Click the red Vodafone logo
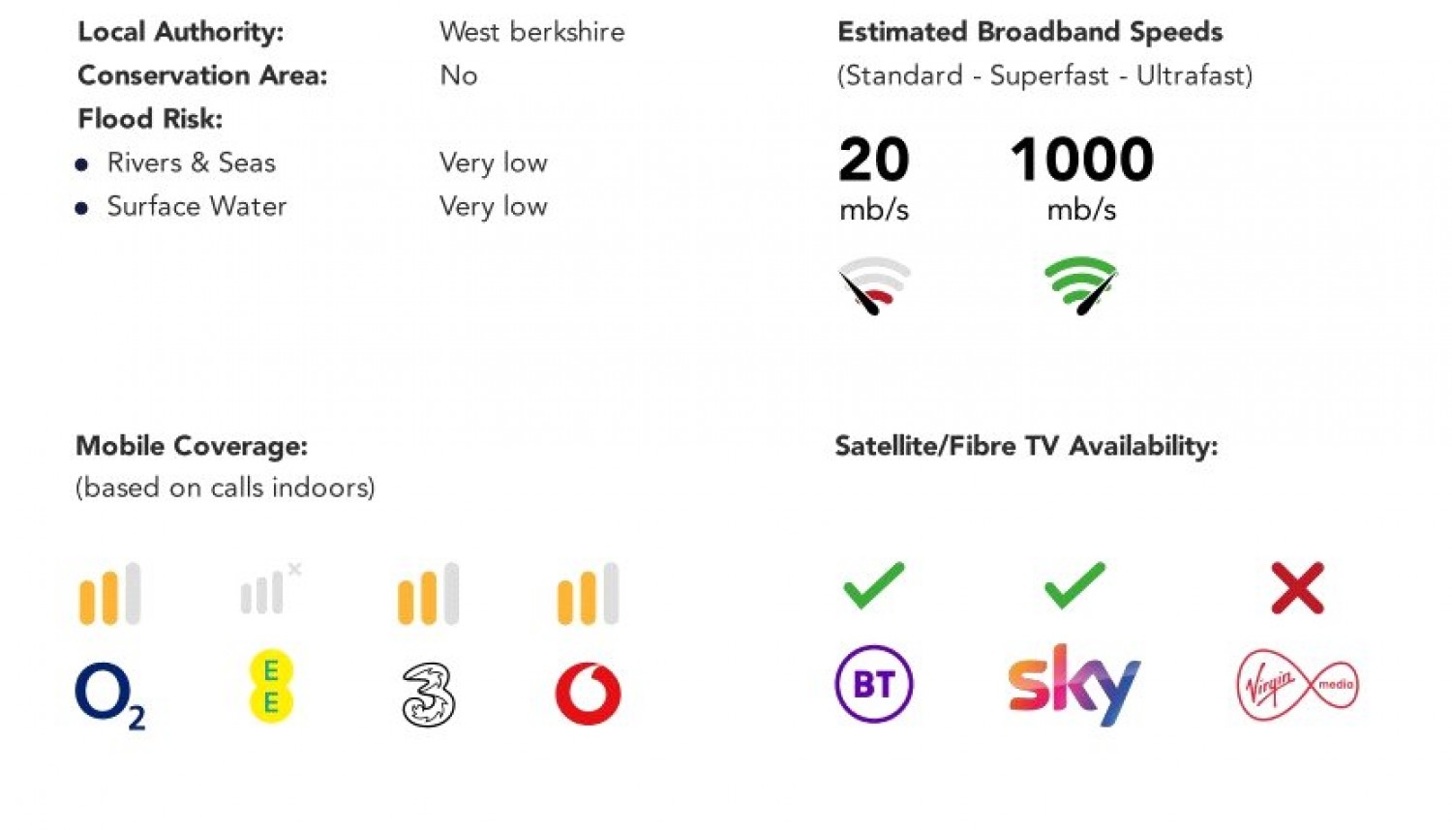 pos(589,694)
